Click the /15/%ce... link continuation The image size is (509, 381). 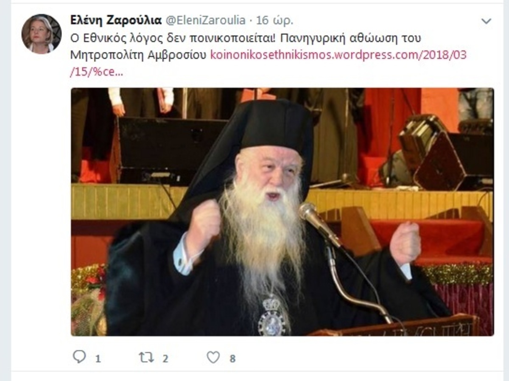96,72
